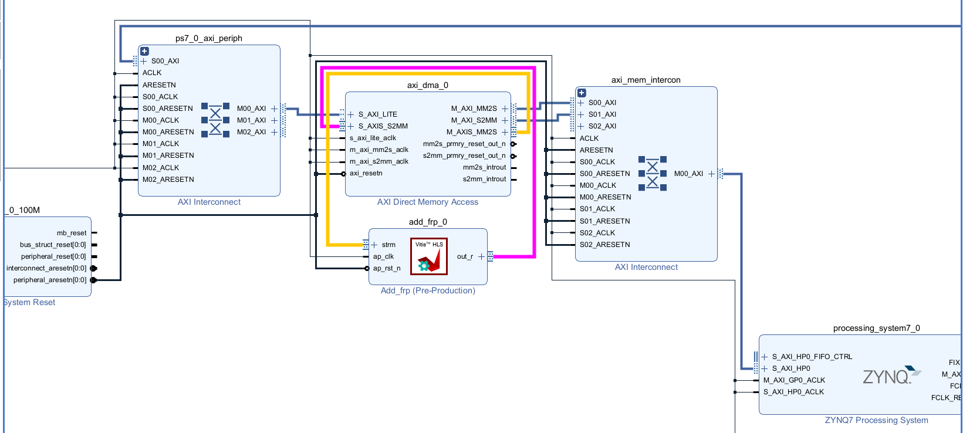Expand the S_AXIS_S2MM port on axi_dma_0
The width and height of the screenshot is (963, 433).
(351, 126)
